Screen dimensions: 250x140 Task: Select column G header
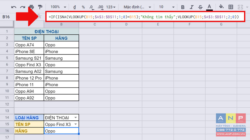(x=221, y=25)
